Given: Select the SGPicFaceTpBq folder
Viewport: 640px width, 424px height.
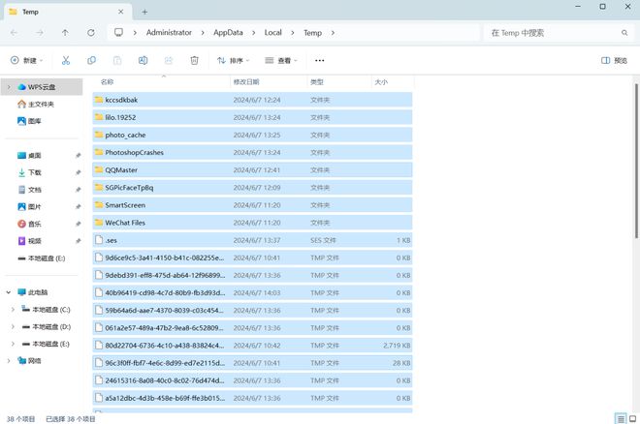Looking at the screenshot, I should (252, 188).
